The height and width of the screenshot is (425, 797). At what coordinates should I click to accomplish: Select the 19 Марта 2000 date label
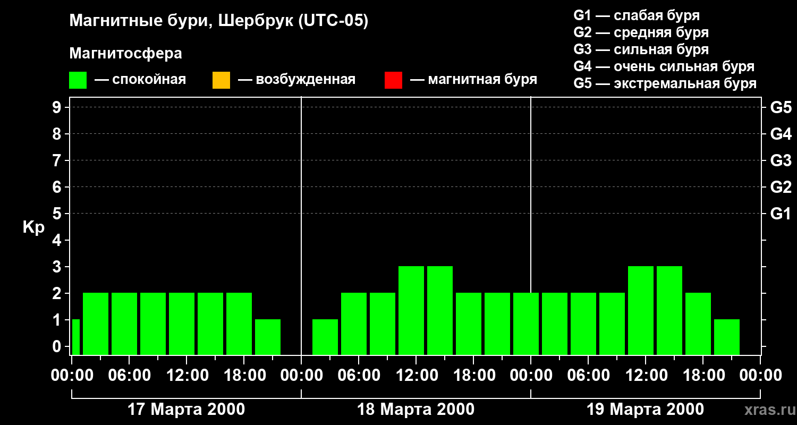[x=646, y=410]
